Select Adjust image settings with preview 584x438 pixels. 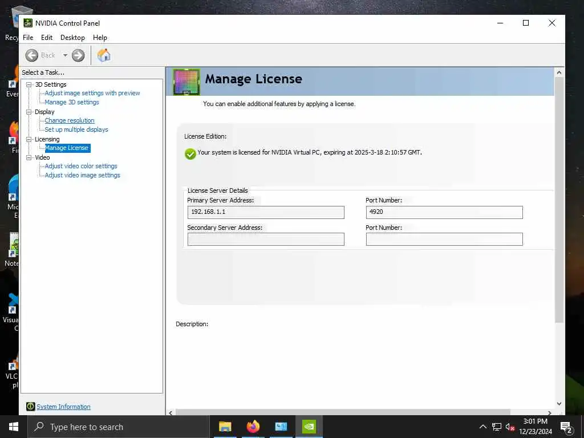tap(92, 93)
